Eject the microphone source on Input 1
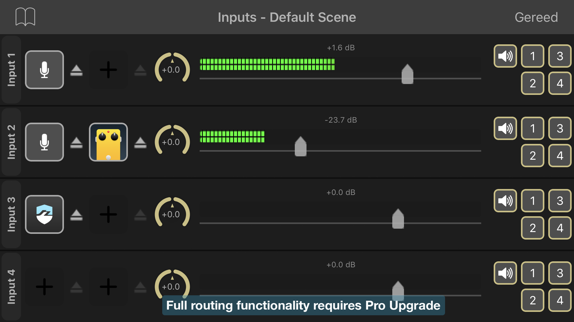574x322 pixels. click(76, 70)
